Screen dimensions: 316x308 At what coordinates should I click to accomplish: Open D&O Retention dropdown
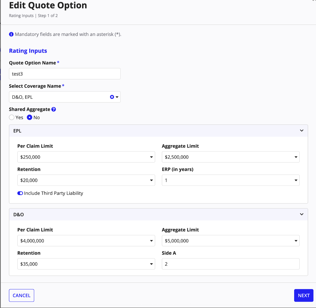tap(86, 264)
